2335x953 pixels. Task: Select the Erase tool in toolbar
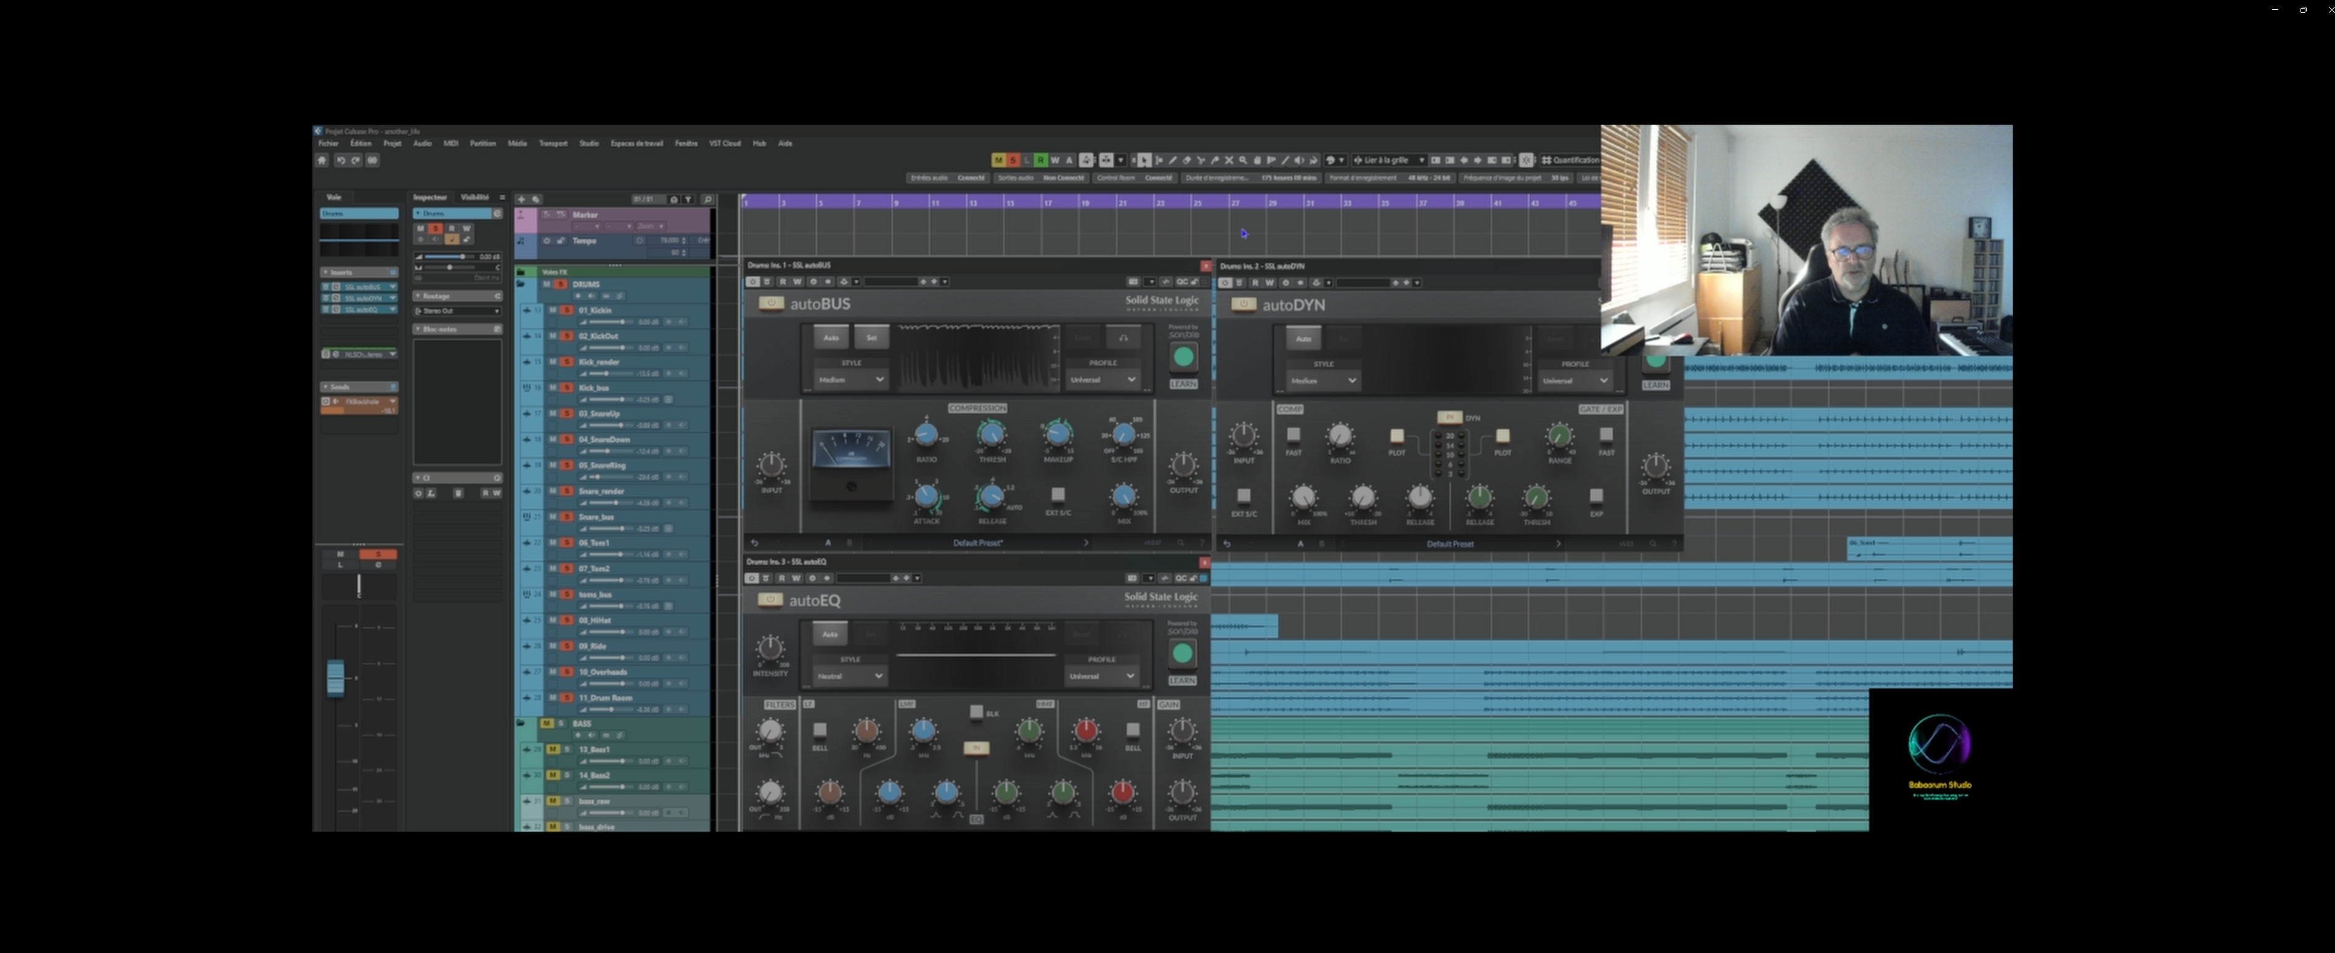point(1186,160)
